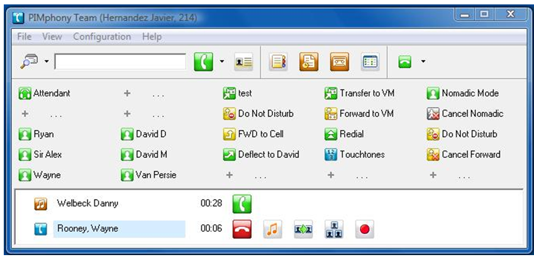Click the 00:28 call timer
534x257 pixels.
coord(211,204)
